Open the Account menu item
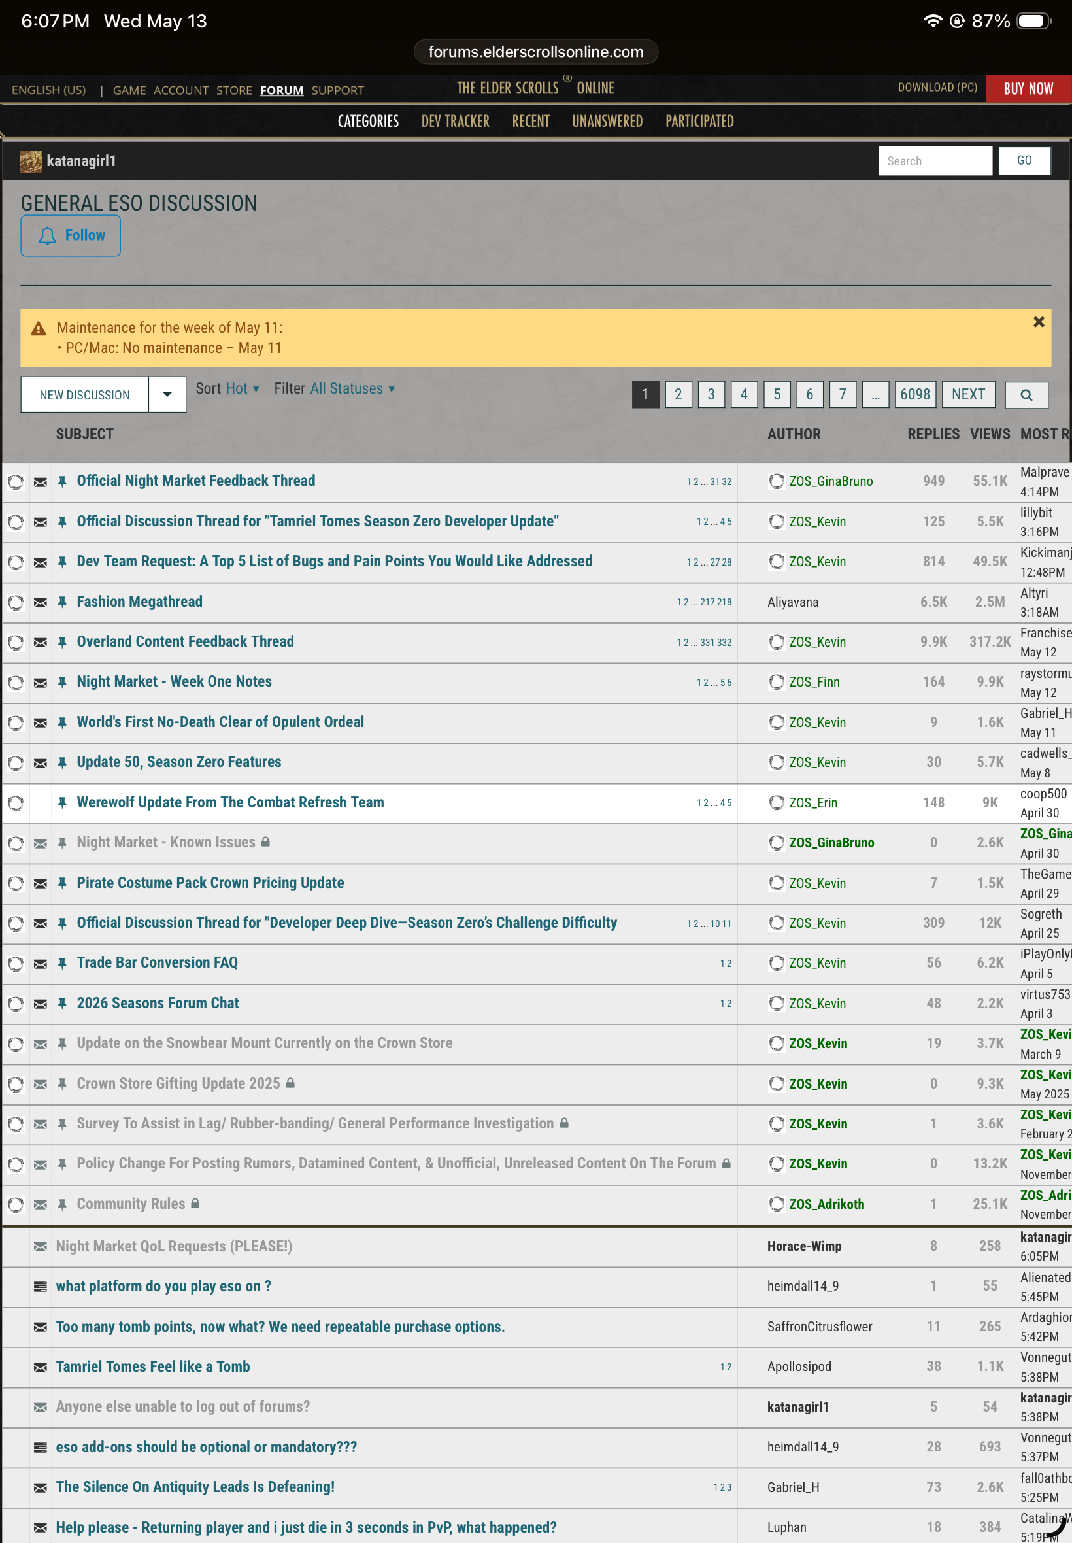The height and width of the screenshot is (1543, 1072). pos(180,90)
